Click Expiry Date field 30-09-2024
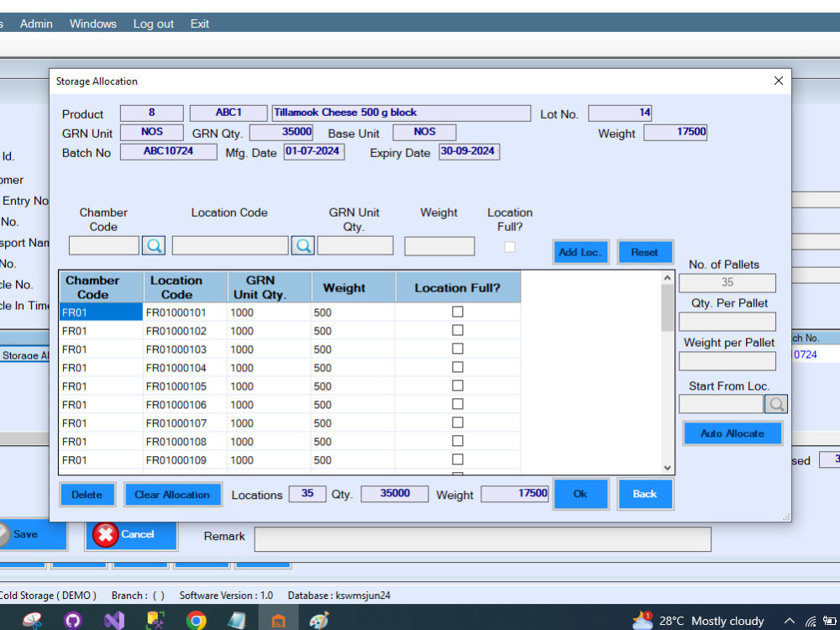 [469, 151]
